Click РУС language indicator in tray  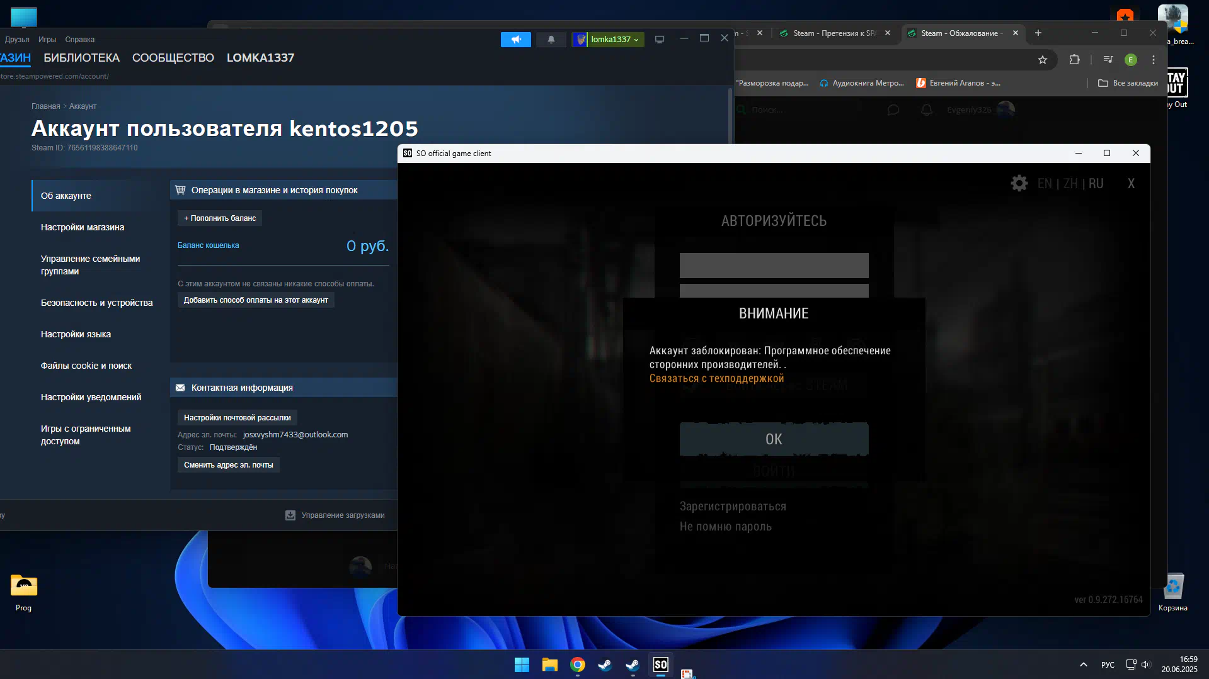coord(1108,665)
